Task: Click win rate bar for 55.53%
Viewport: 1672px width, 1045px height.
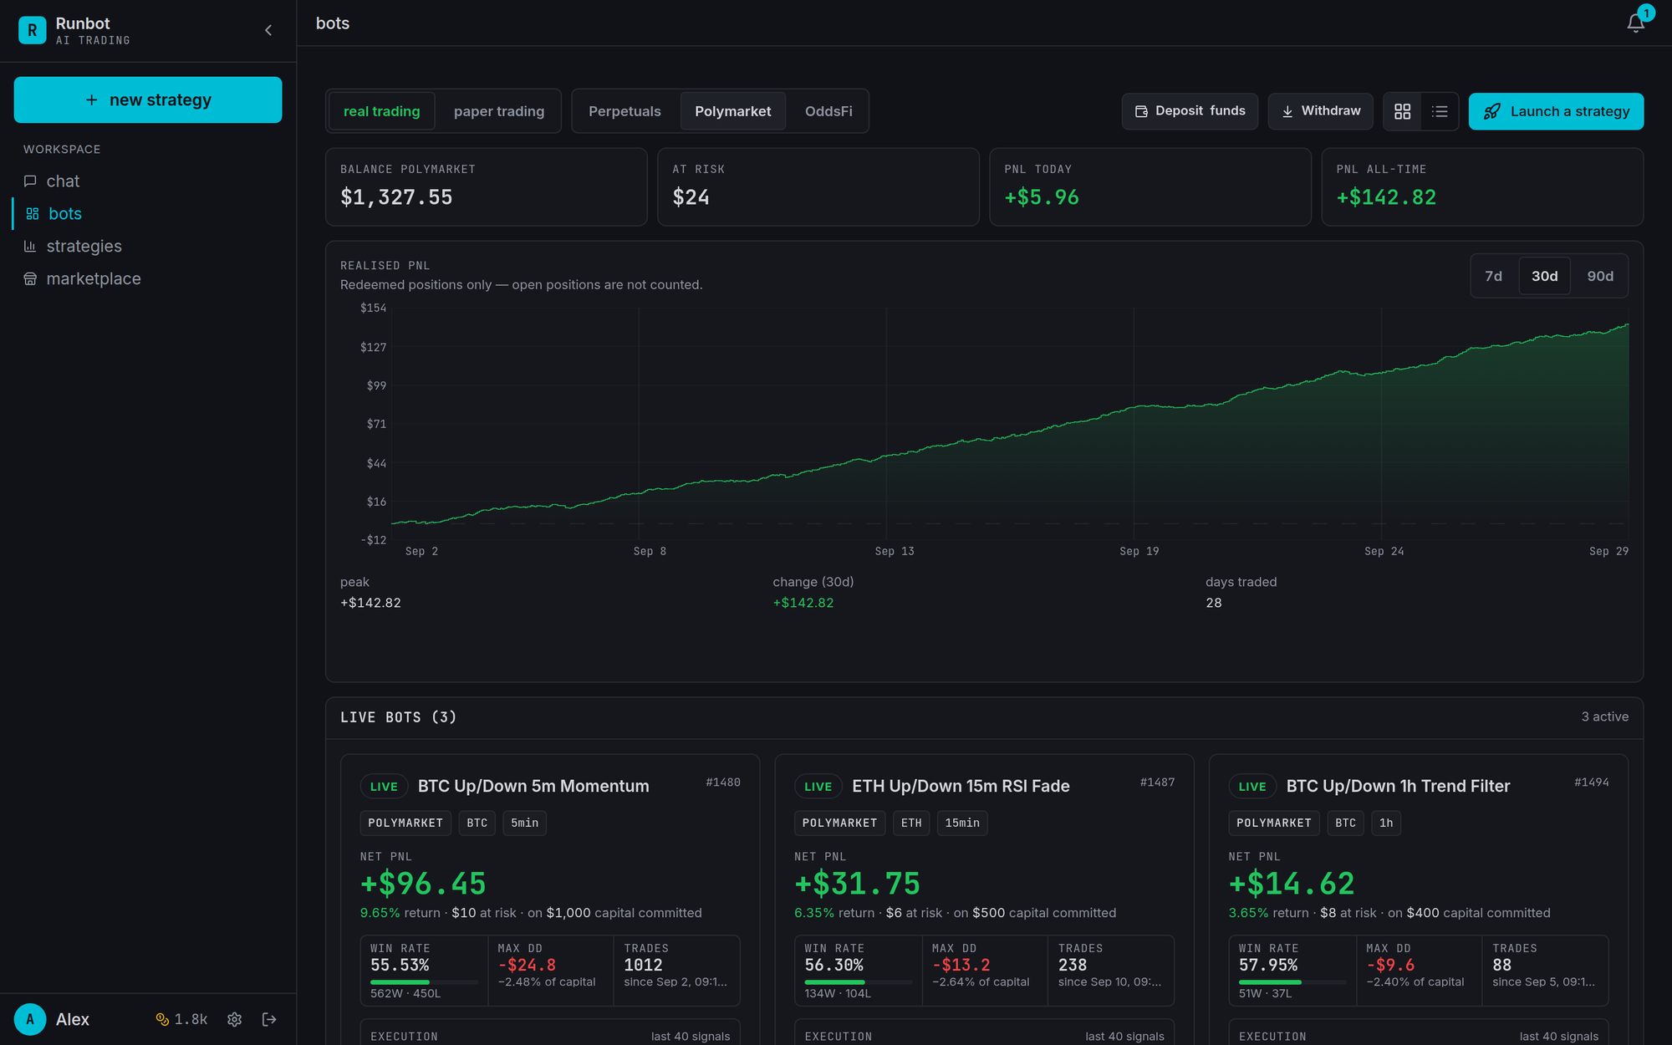Action: tap(424, 982)
